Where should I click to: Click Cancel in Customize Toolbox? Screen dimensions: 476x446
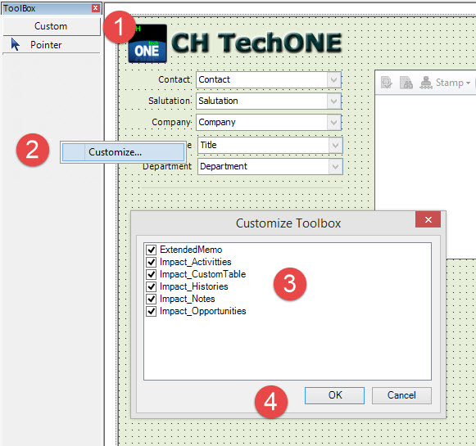[x=401, y=395]
